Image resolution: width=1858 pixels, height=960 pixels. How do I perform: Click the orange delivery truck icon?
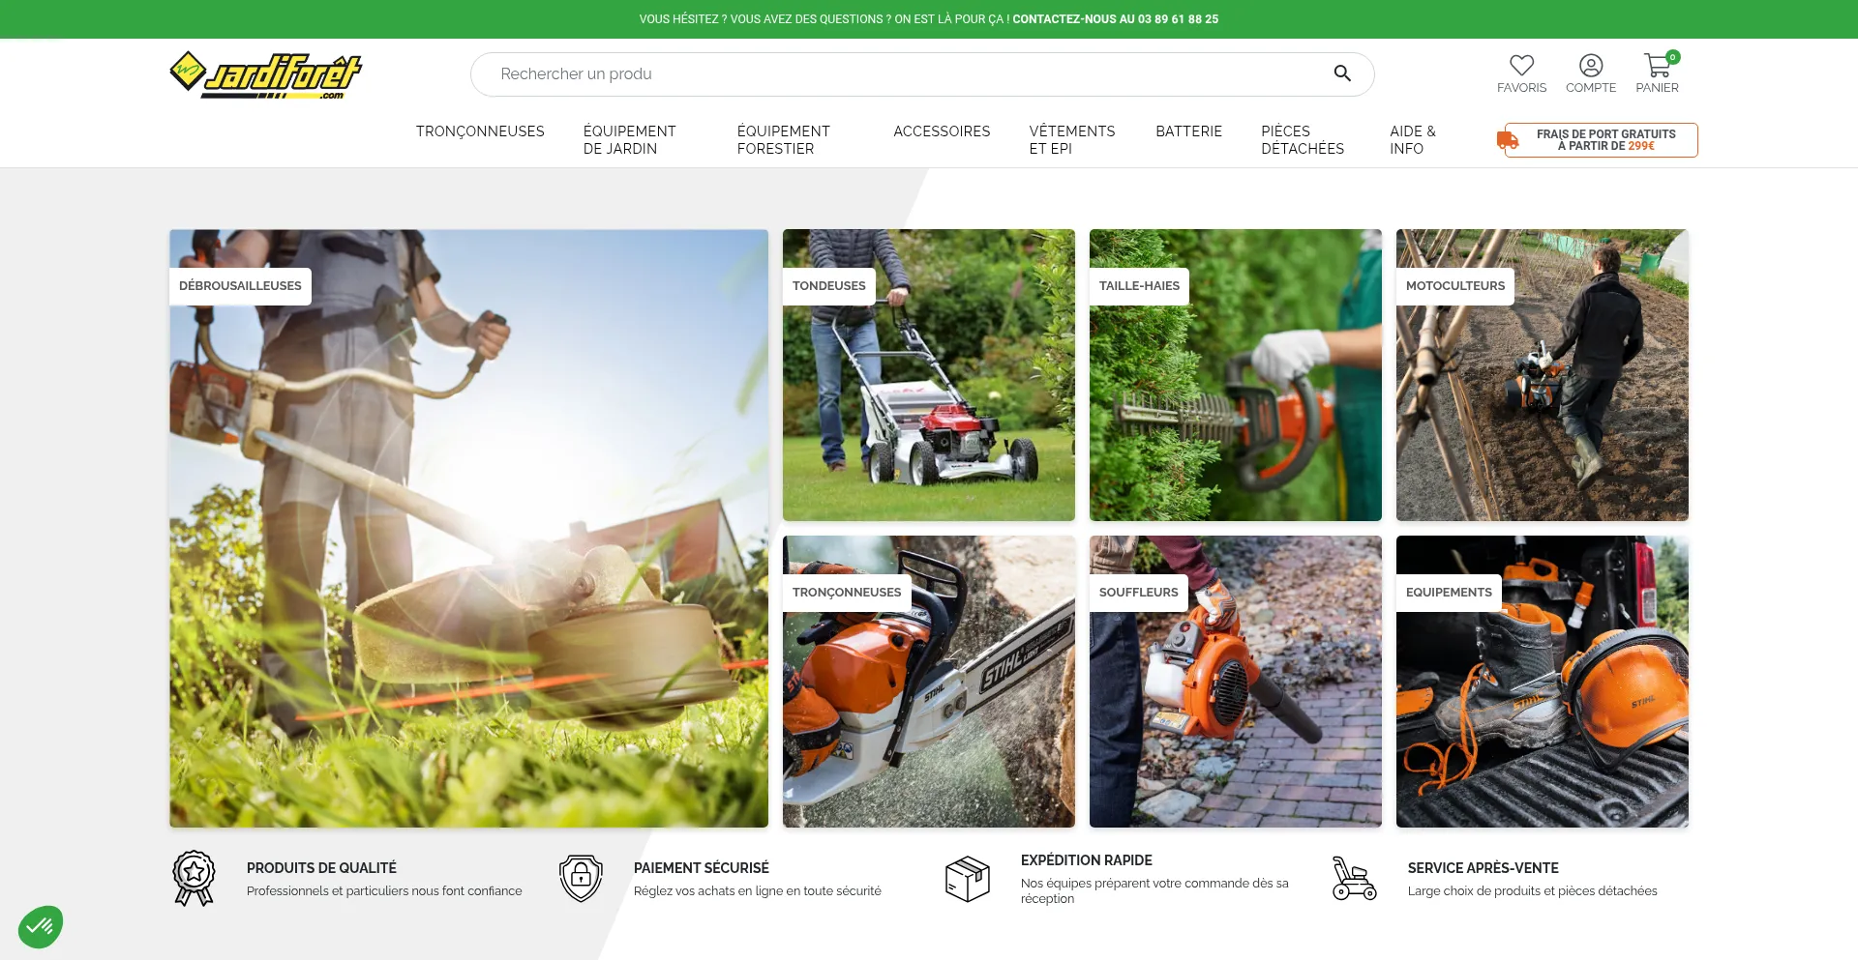1507,140
